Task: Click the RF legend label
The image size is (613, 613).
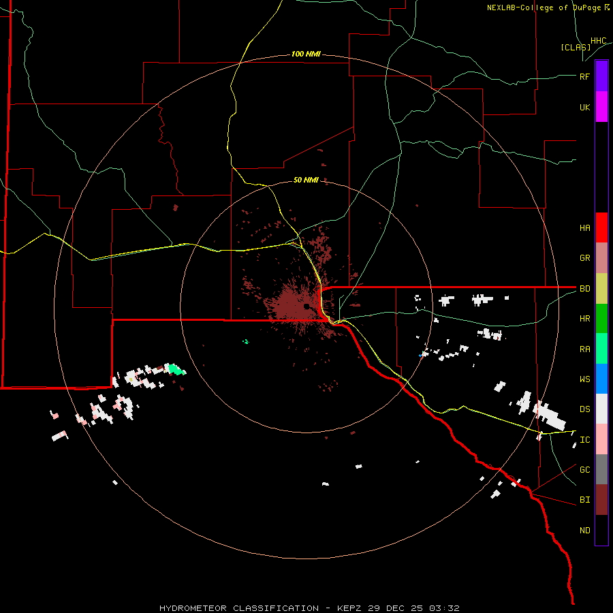Action: click(584, 76)
